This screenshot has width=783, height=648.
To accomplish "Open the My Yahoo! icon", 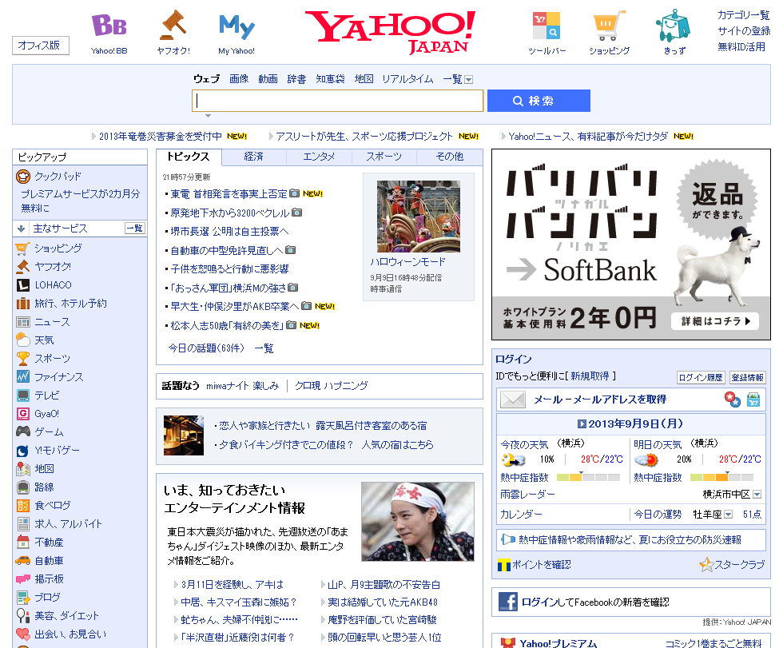I will point(236,26).
